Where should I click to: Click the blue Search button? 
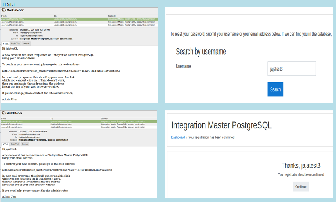[275, 89]
